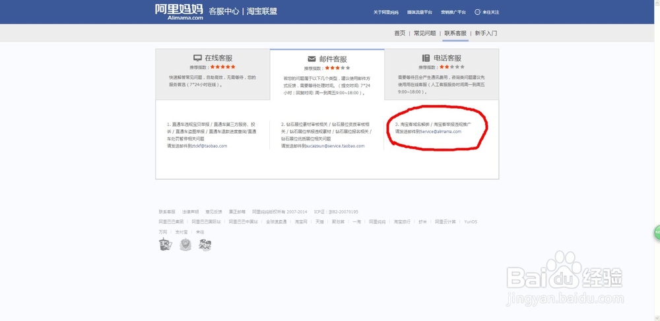Click footer link 阿里云计算
Screen dimensions: 660x321
click(x=445, y=222)
